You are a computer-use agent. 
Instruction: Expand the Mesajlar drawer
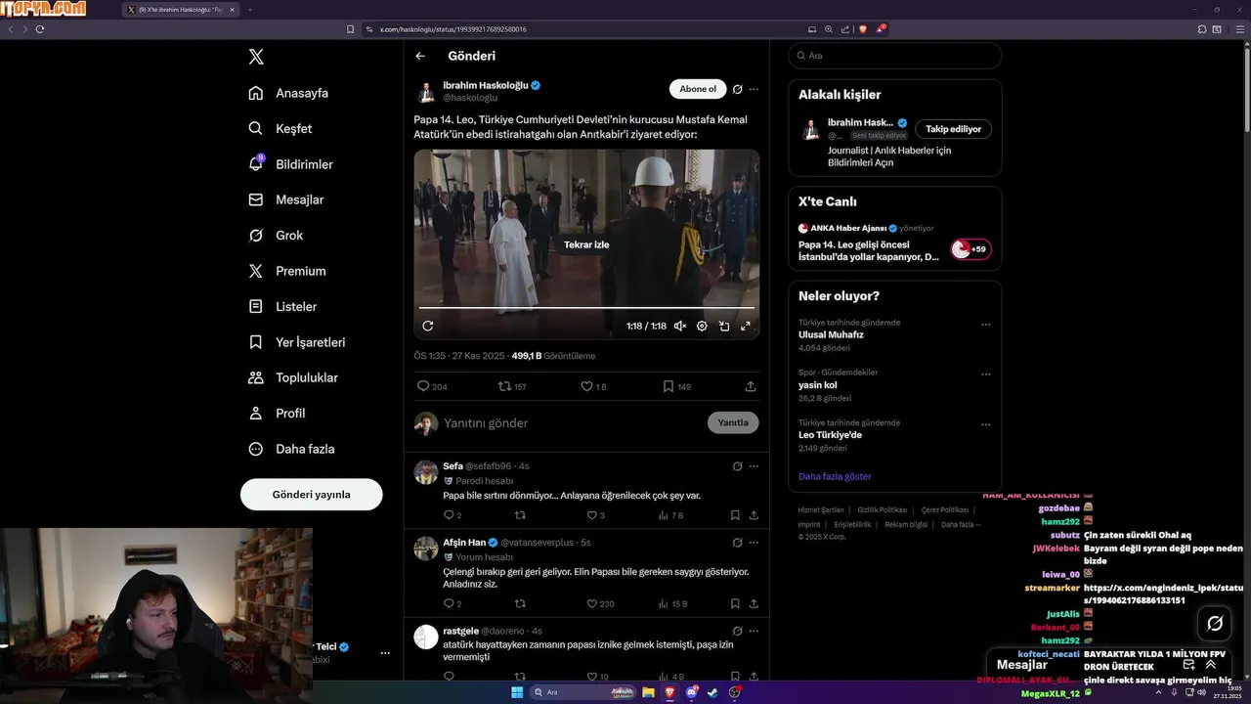[1211, 665]
